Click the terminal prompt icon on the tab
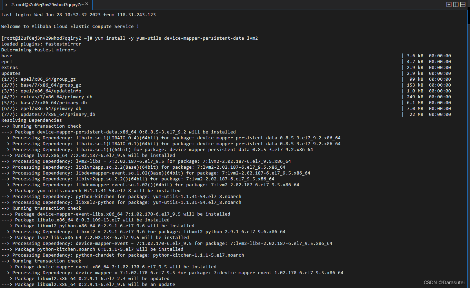 tap(8, 5)
